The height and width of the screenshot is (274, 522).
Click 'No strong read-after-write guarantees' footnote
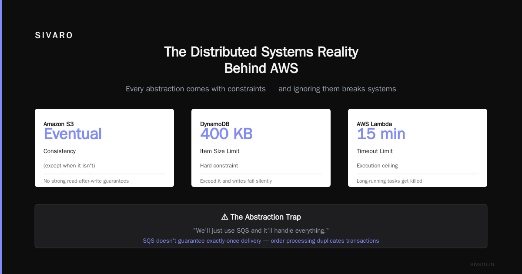pyautogui.click(x=86, y=181)
